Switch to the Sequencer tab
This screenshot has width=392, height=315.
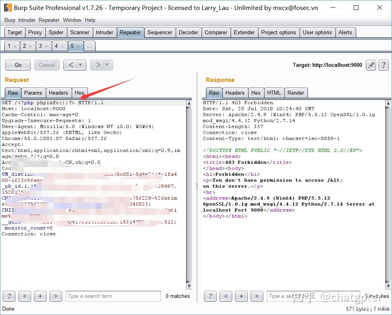pyautogui.click(x=160, y=33)
